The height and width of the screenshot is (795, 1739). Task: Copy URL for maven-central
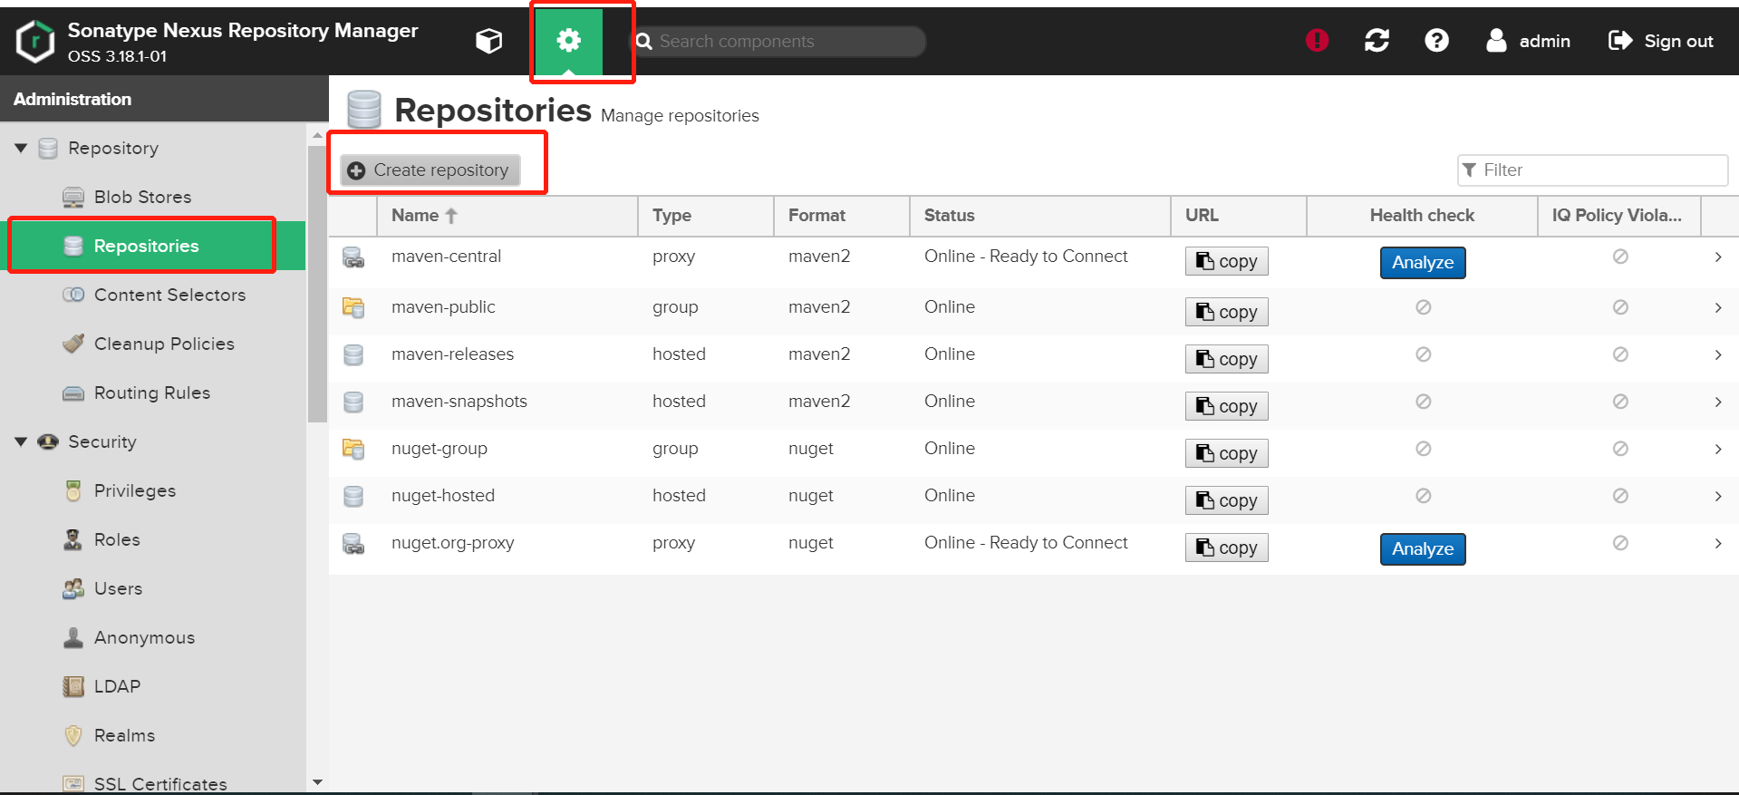click(1226, 261)
